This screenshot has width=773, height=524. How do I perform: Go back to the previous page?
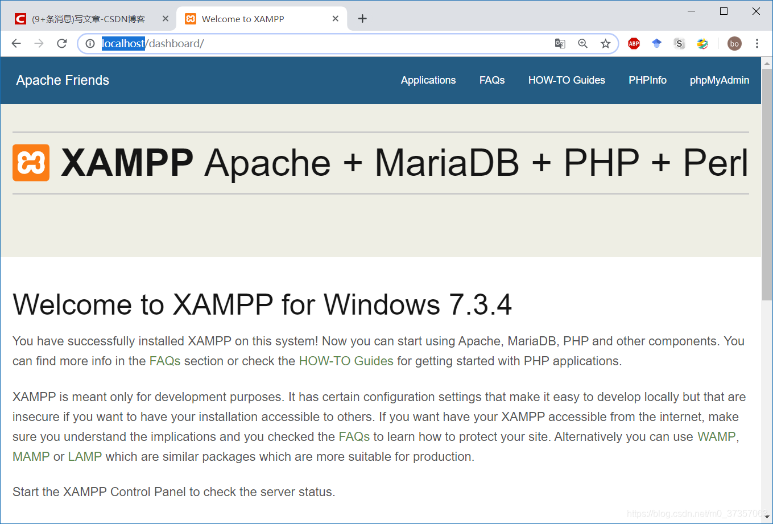16,44
